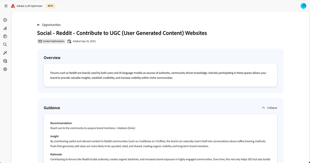Click the Adobe logo icon
The height and width of the screenshot is (163, 310).
point(13,6)
